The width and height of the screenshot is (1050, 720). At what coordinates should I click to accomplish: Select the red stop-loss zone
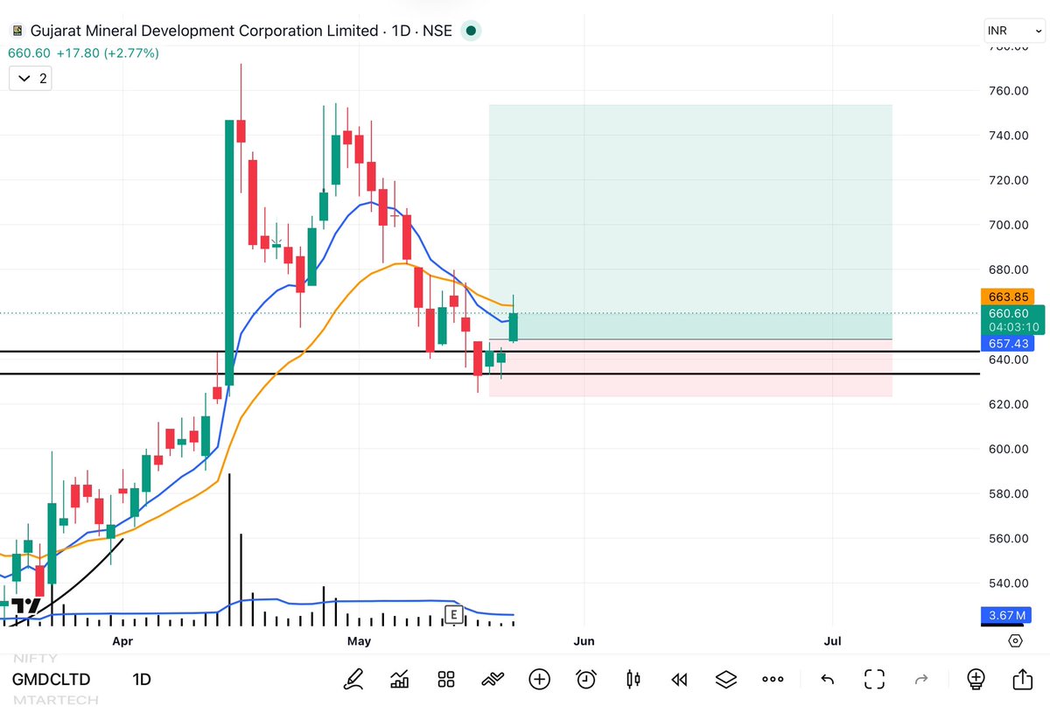(690, 367)
